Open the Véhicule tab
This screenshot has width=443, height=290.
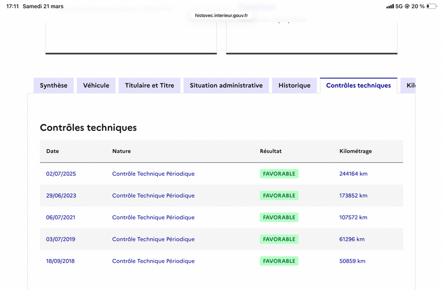pyautogui.click(x=96, y=86)
